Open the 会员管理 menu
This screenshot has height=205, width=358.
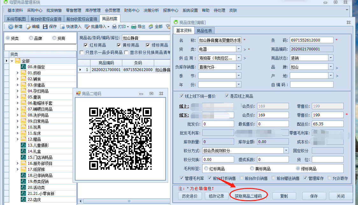pyautogui.click(x=112, y=10)
